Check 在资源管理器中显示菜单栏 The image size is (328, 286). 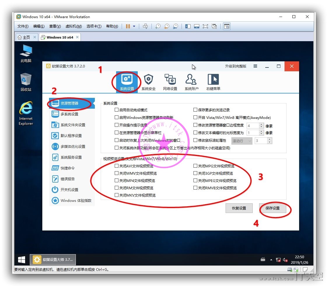(x=116, y=133)
